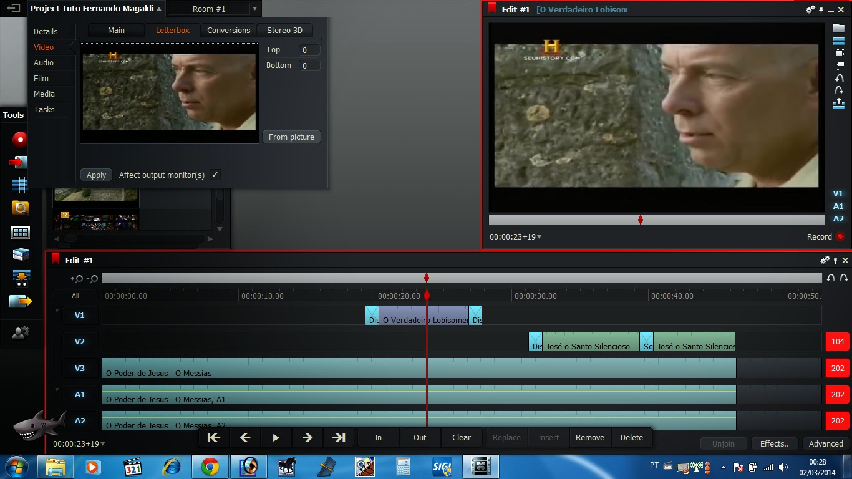Click the redo arrow beside viewer
The height and width of the screenshot is (479, 852).
[x=839, y=90]
